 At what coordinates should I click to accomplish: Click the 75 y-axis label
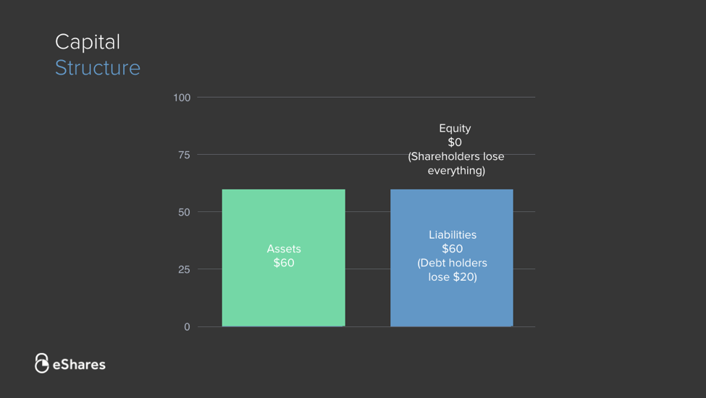coord(184,155)
